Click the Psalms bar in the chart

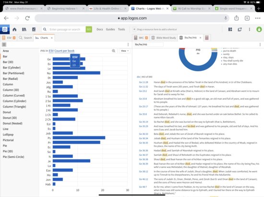point(79,138)
